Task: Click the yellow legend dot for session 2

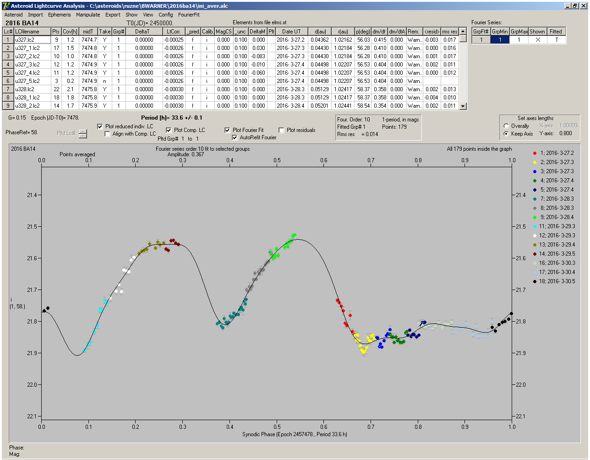Action: 535,162
